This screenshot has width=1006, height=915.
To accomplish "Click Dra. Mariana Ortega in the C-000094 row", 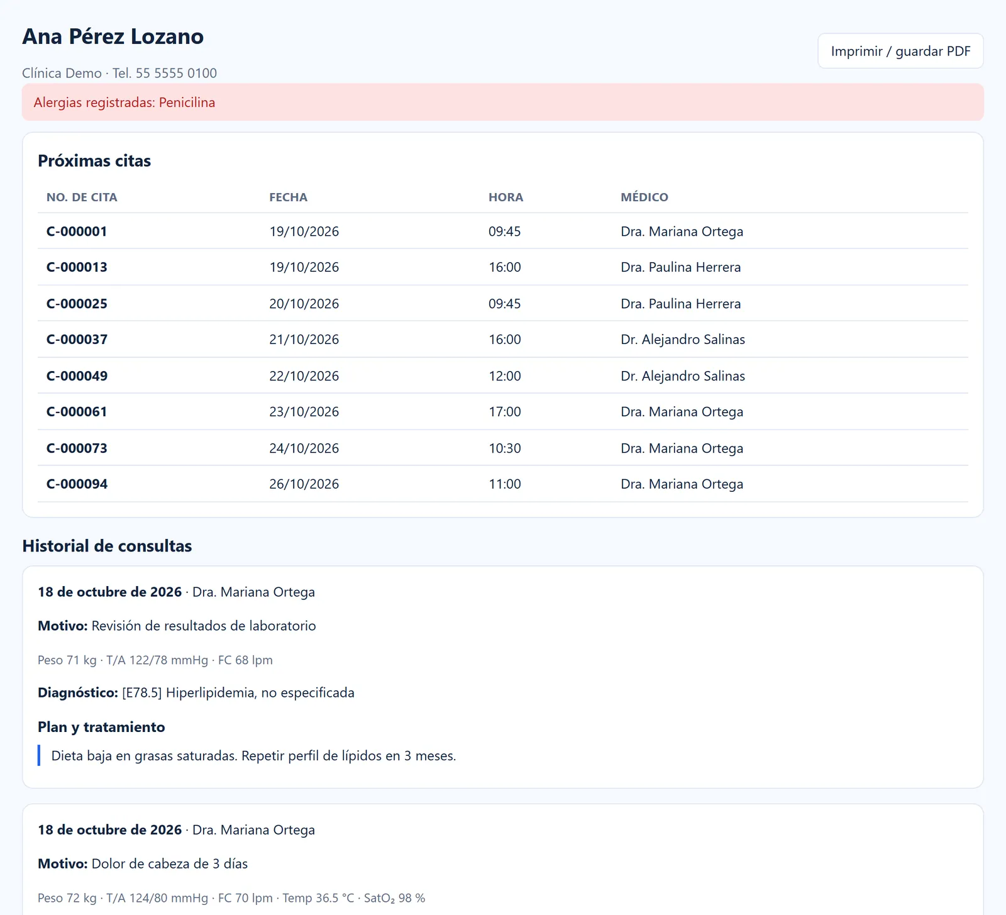I will click(682, 484).
